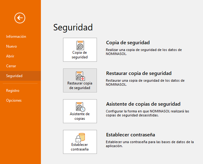Click the 'Copia de seguridad' heading text
203x164 pixels.
tap(128, 43)
